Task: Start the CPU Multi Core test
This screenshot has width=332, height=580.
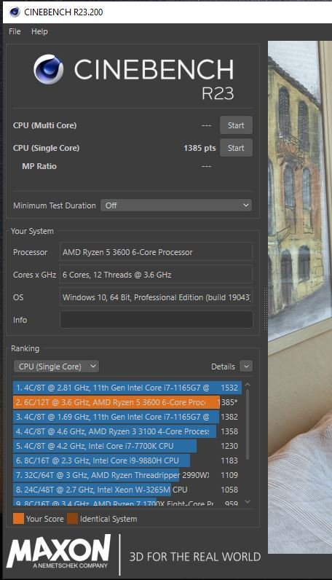Action: coord(236,125)
